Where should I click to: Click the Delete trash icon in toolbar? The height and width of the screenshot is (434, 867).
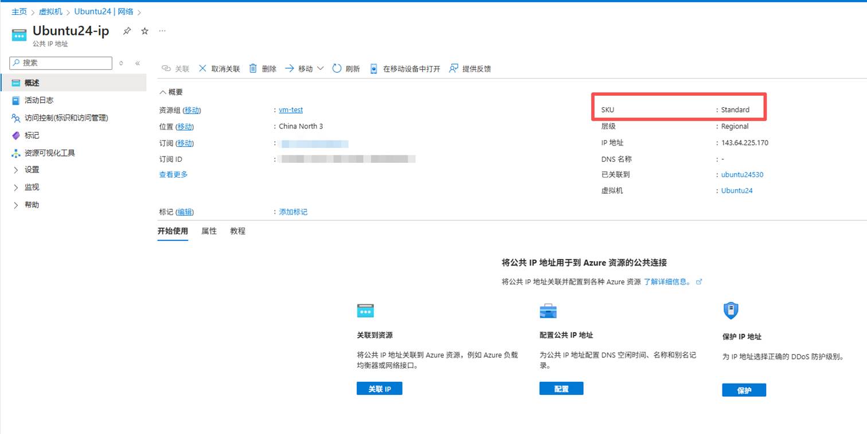tap(253, 69)
